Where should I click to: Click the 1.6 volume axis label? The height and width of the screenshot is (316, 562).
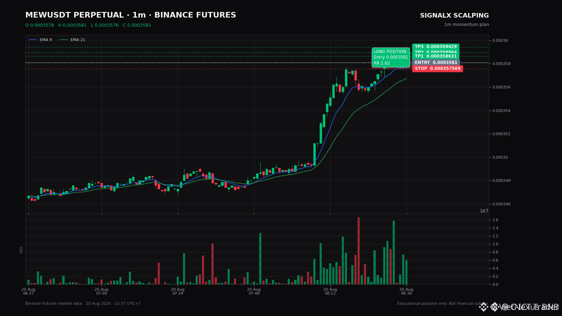tap(495, 220)
